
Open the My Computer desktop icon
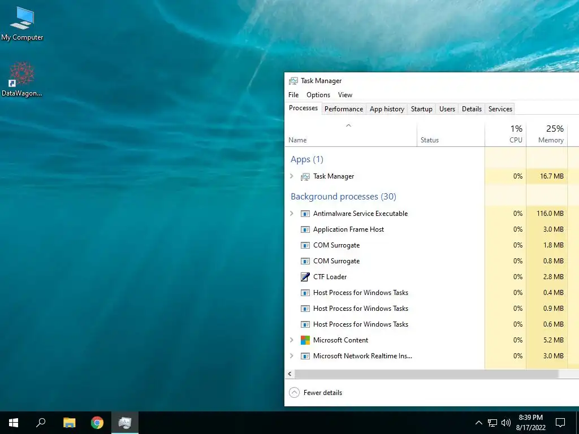pos(22,24)
